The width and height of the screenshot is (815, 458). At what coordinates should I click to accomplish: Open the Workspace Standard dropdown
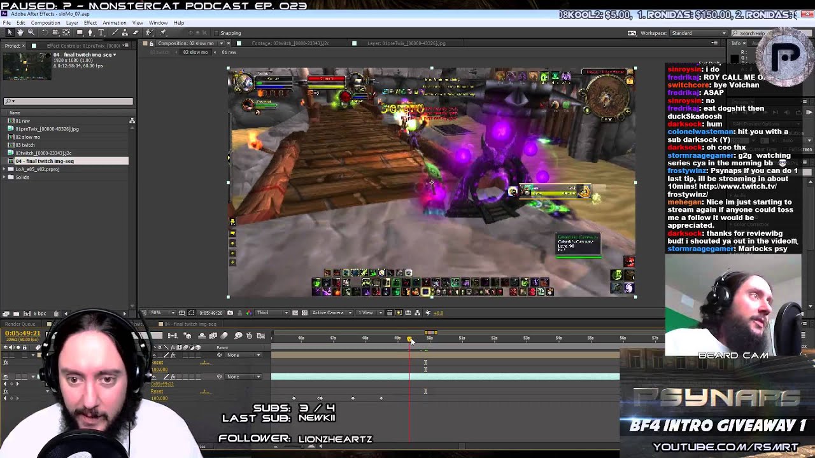(697, 33)
